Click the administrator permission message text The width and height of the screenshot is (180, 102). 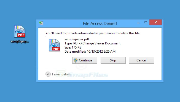click(x=92, y=33)
